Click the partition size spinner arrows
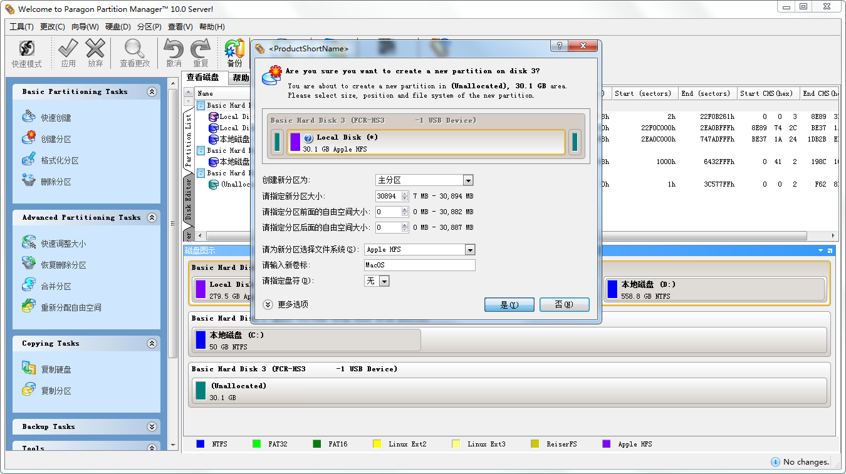 point(405,196)
